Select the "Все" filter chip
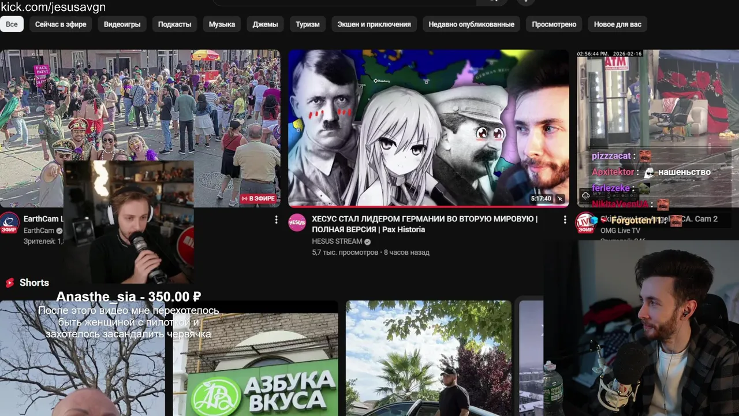This screenshot has width=739, height=416. pos(12,24)
